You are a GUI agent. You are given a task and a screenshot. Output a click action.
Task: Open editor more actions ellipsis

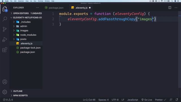point(176,8)
